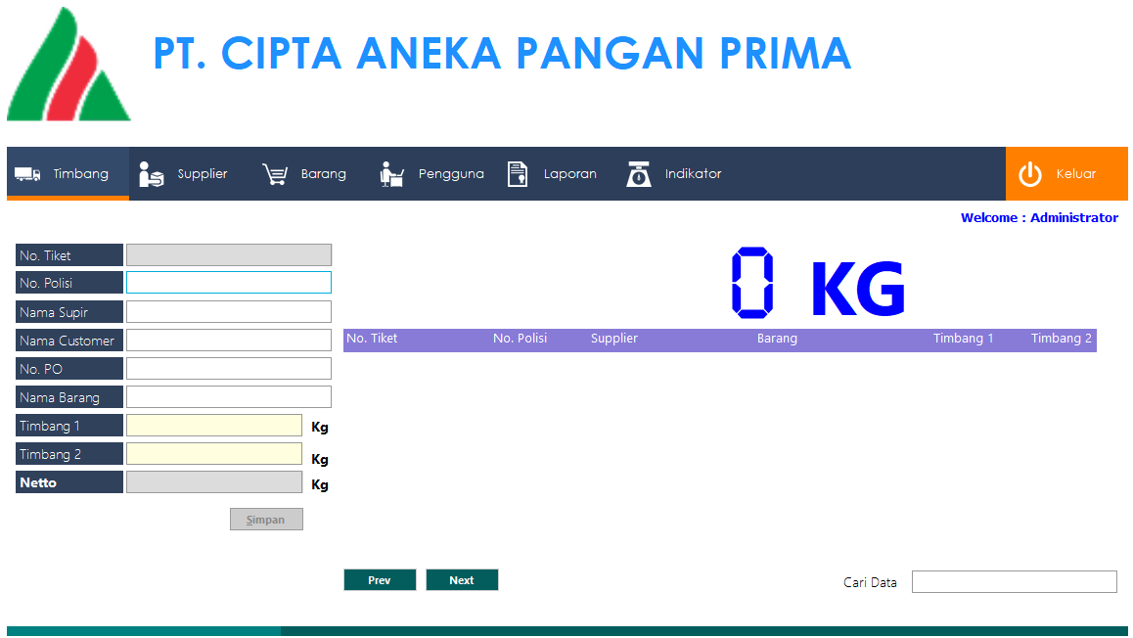The height and width of the screenshot is (638, 1133).
Task: Switch to the Barang menu
Action: [304, 173]
